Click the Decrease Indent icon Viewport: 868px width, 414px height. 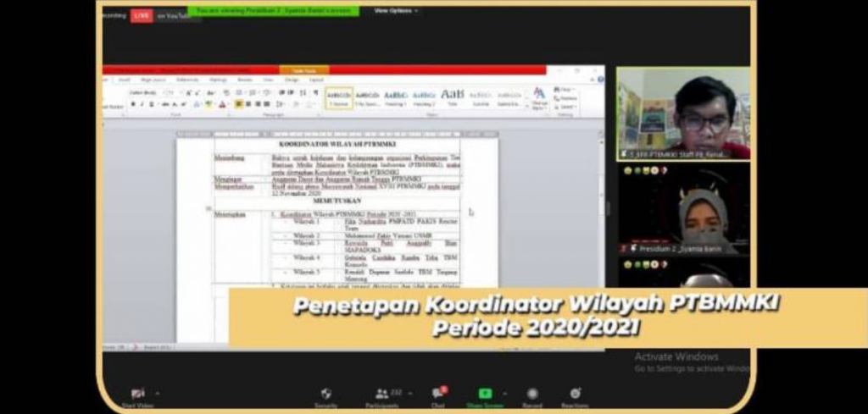(281, 93)
